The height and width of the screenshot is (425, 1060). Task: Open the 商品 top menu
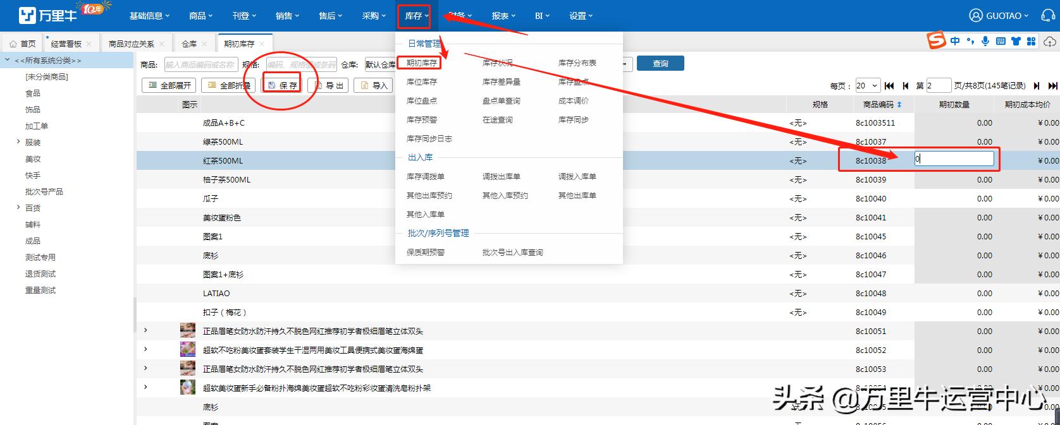click(x=200, y=16)
